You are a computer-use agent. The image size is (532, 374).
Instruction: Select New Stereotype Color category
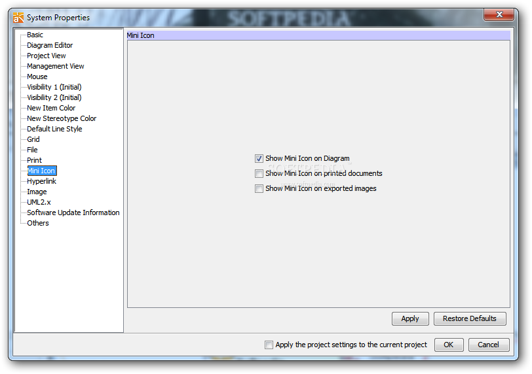(x=62, y=118)
